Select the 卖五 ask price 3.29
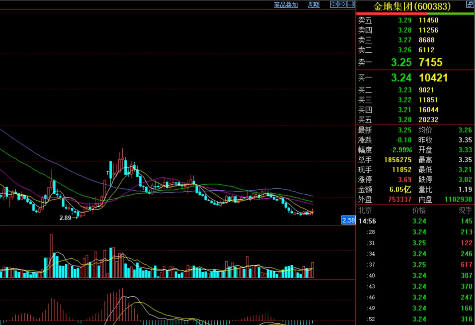This screenshot has width=475, height=325. tap(405, 20)
